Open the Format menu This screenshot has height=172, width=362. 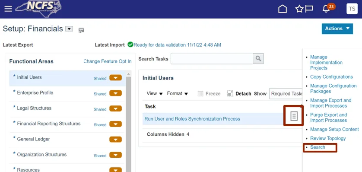tap(177, 93)
